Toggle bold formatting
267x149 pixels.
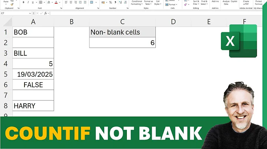[23, 2]
